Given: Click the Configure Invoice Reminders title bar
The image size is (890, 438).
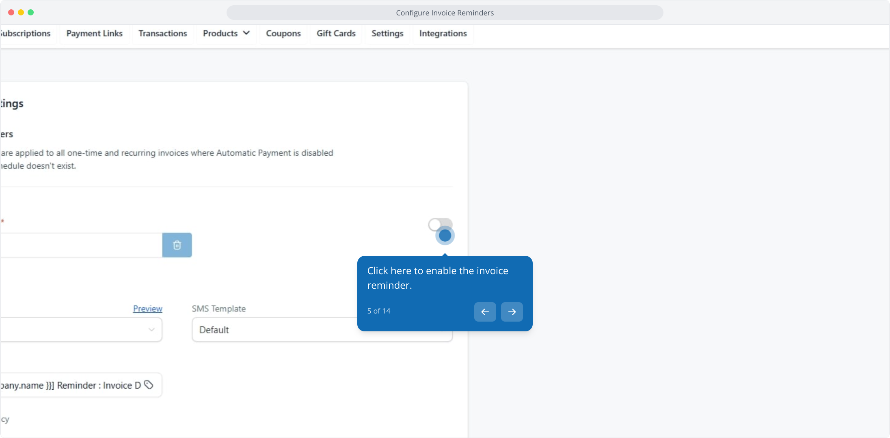Looking at the screenshot, I should point(445,13).
